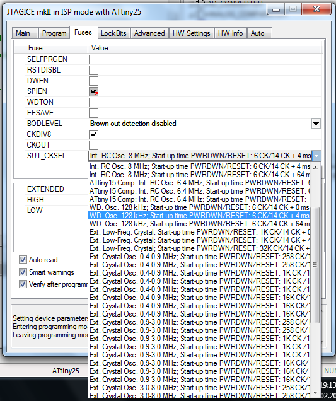Close the JTAGICE mkII dialog window
Viewport: 336px width, 401px height.
[x=317, y=9]
